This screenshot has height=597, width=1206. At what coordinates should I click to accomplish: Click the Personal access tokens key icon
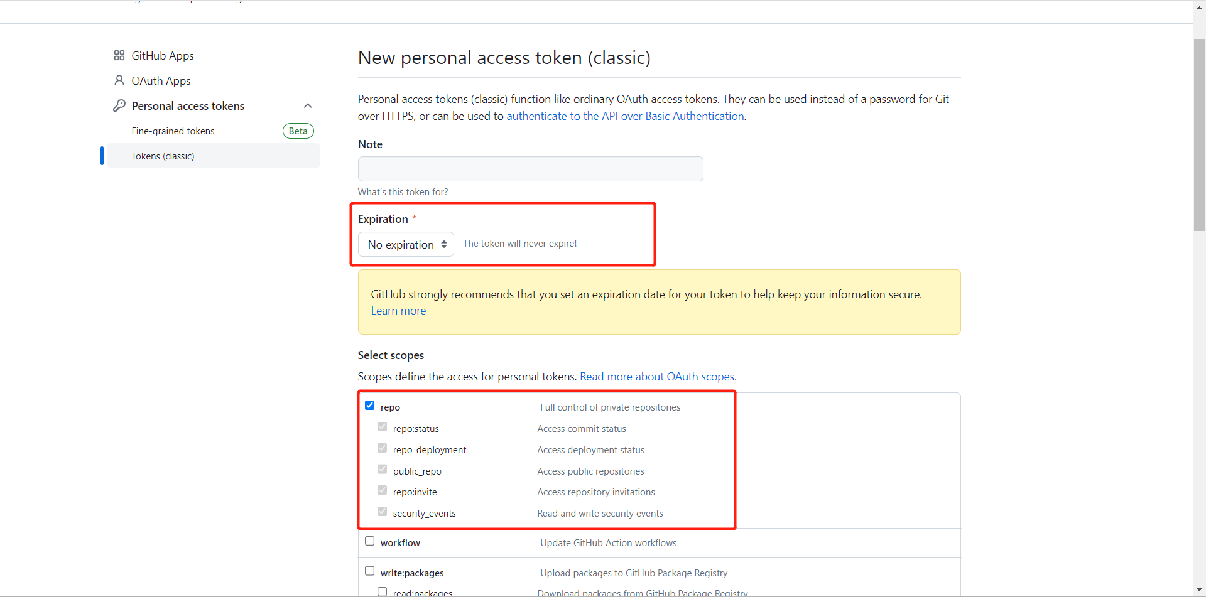[x=119, y=105]
